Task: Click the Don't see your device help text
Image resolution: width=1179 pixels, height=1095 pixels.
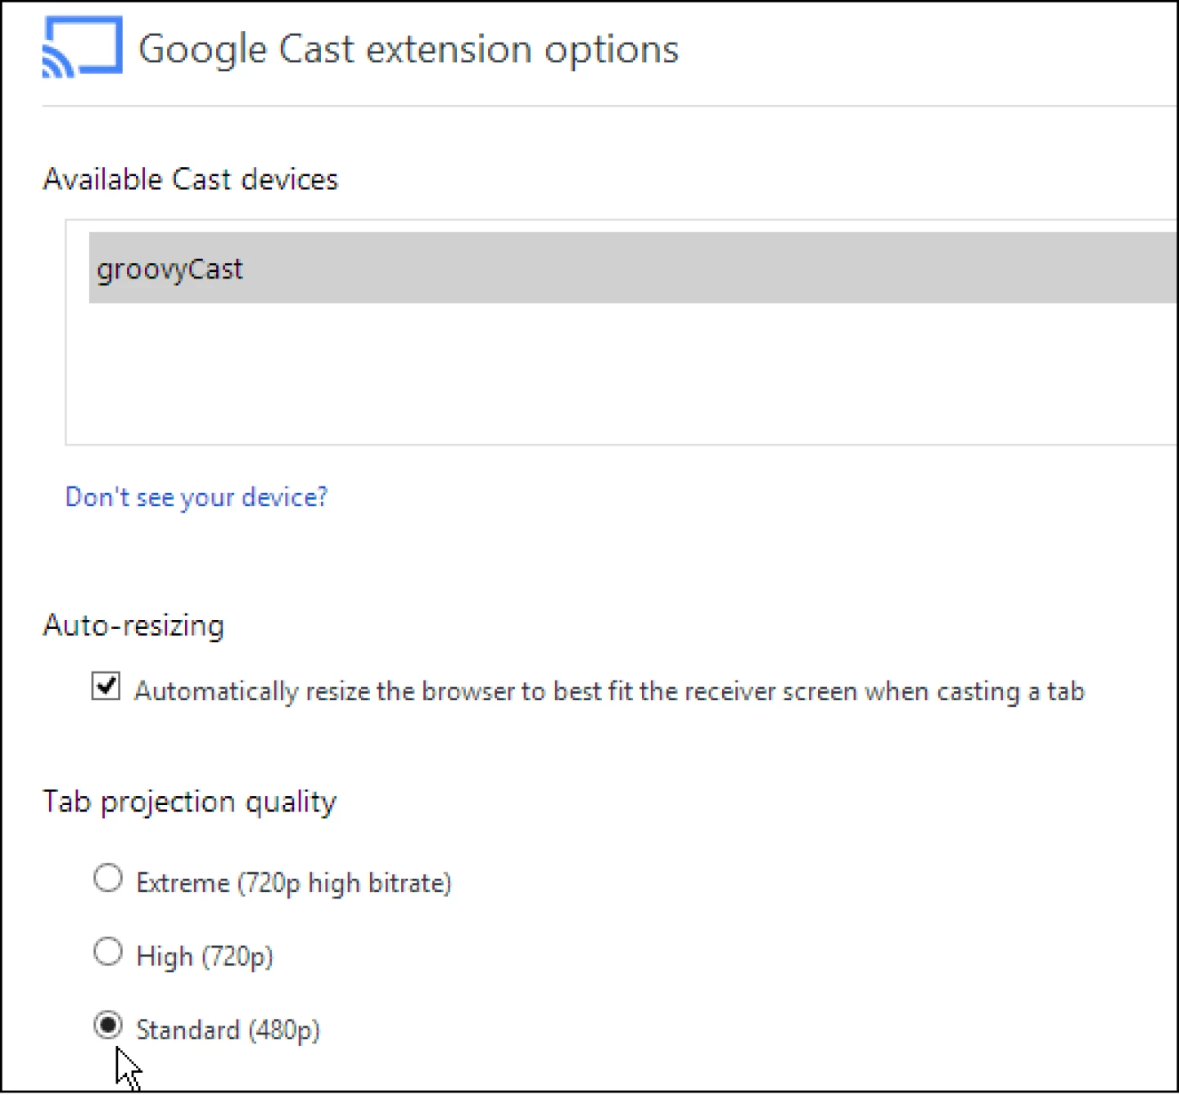Action: pyautogui.click(x=196, y=496)
